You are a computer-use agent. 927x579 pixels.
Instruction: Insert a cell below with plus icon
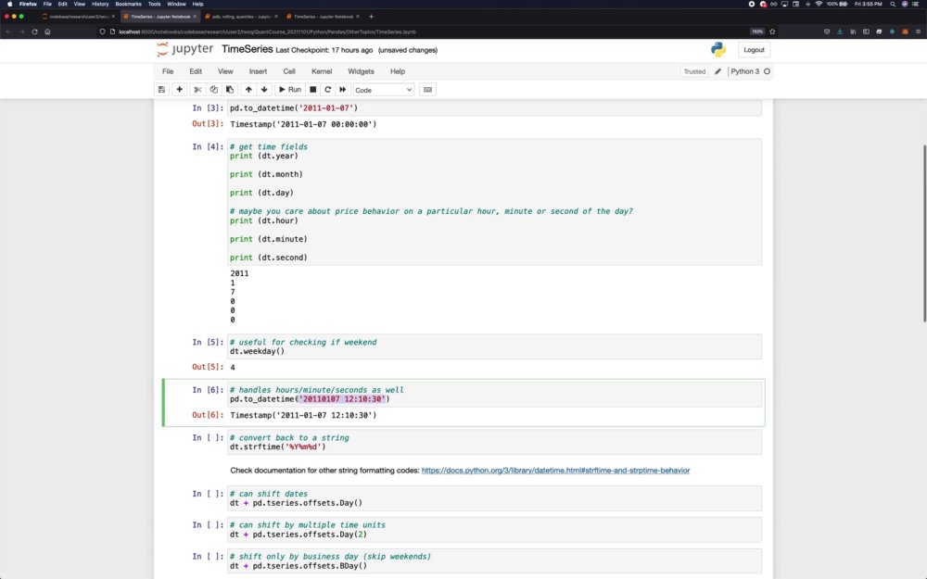coord(180,90)
